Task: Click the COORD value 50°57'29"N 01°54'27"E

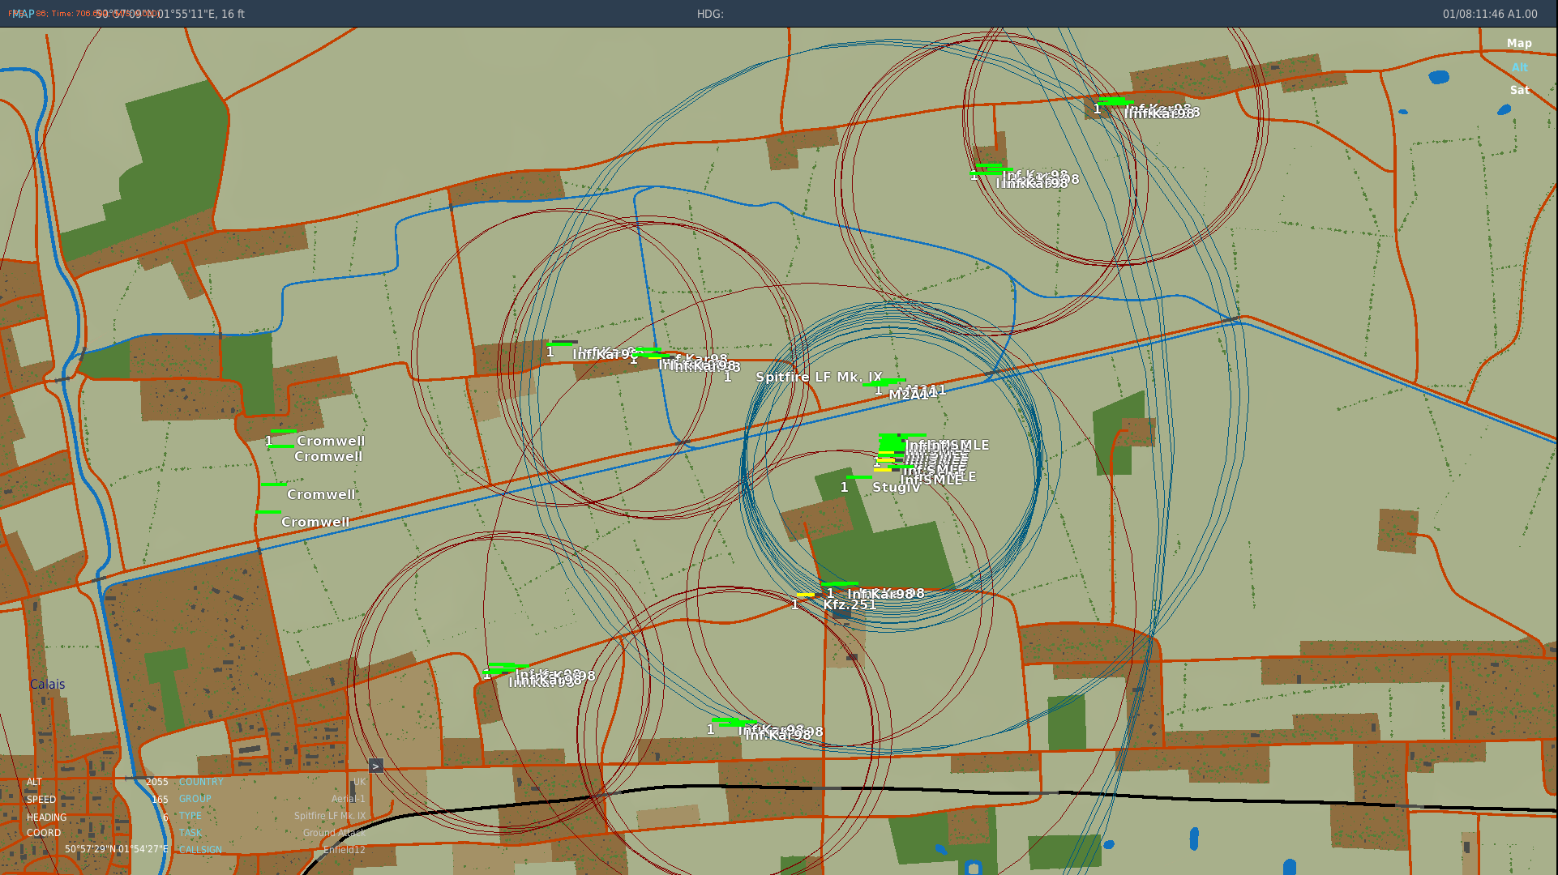Action: point(117,849)
